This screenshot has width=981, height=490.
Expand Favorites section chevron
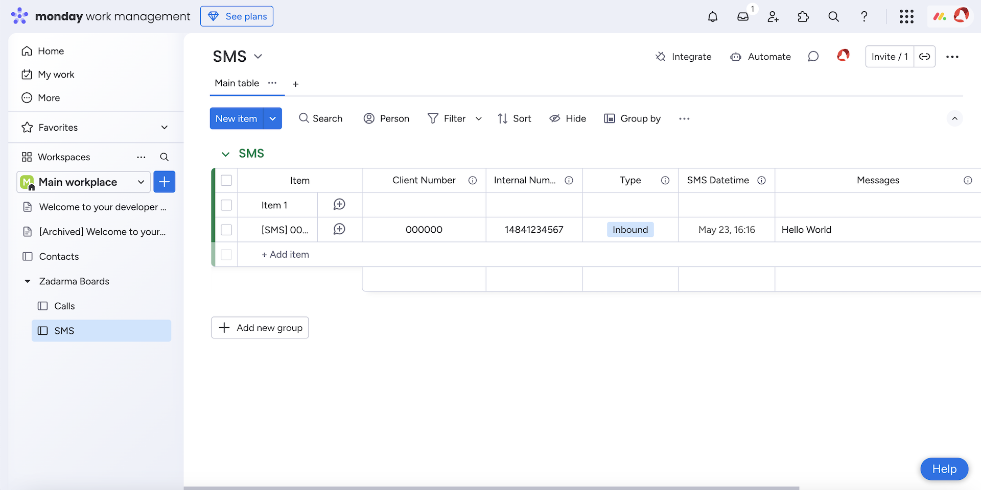click(165, 127)
